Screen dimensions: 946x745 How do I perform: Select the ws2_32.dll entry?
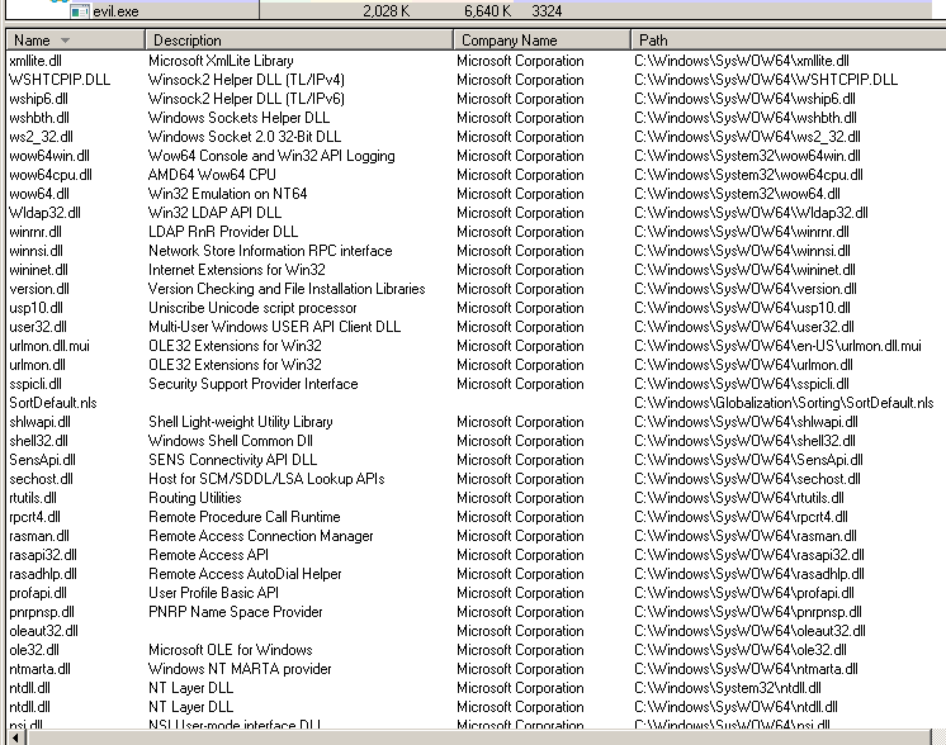pyautogui.click(x=41, y=137)
